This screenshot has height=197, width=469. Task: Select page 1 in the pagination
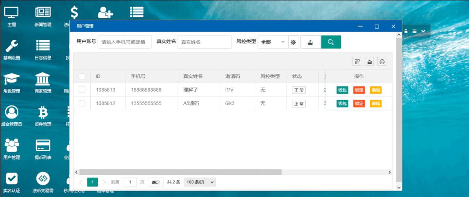click(92, 182)
